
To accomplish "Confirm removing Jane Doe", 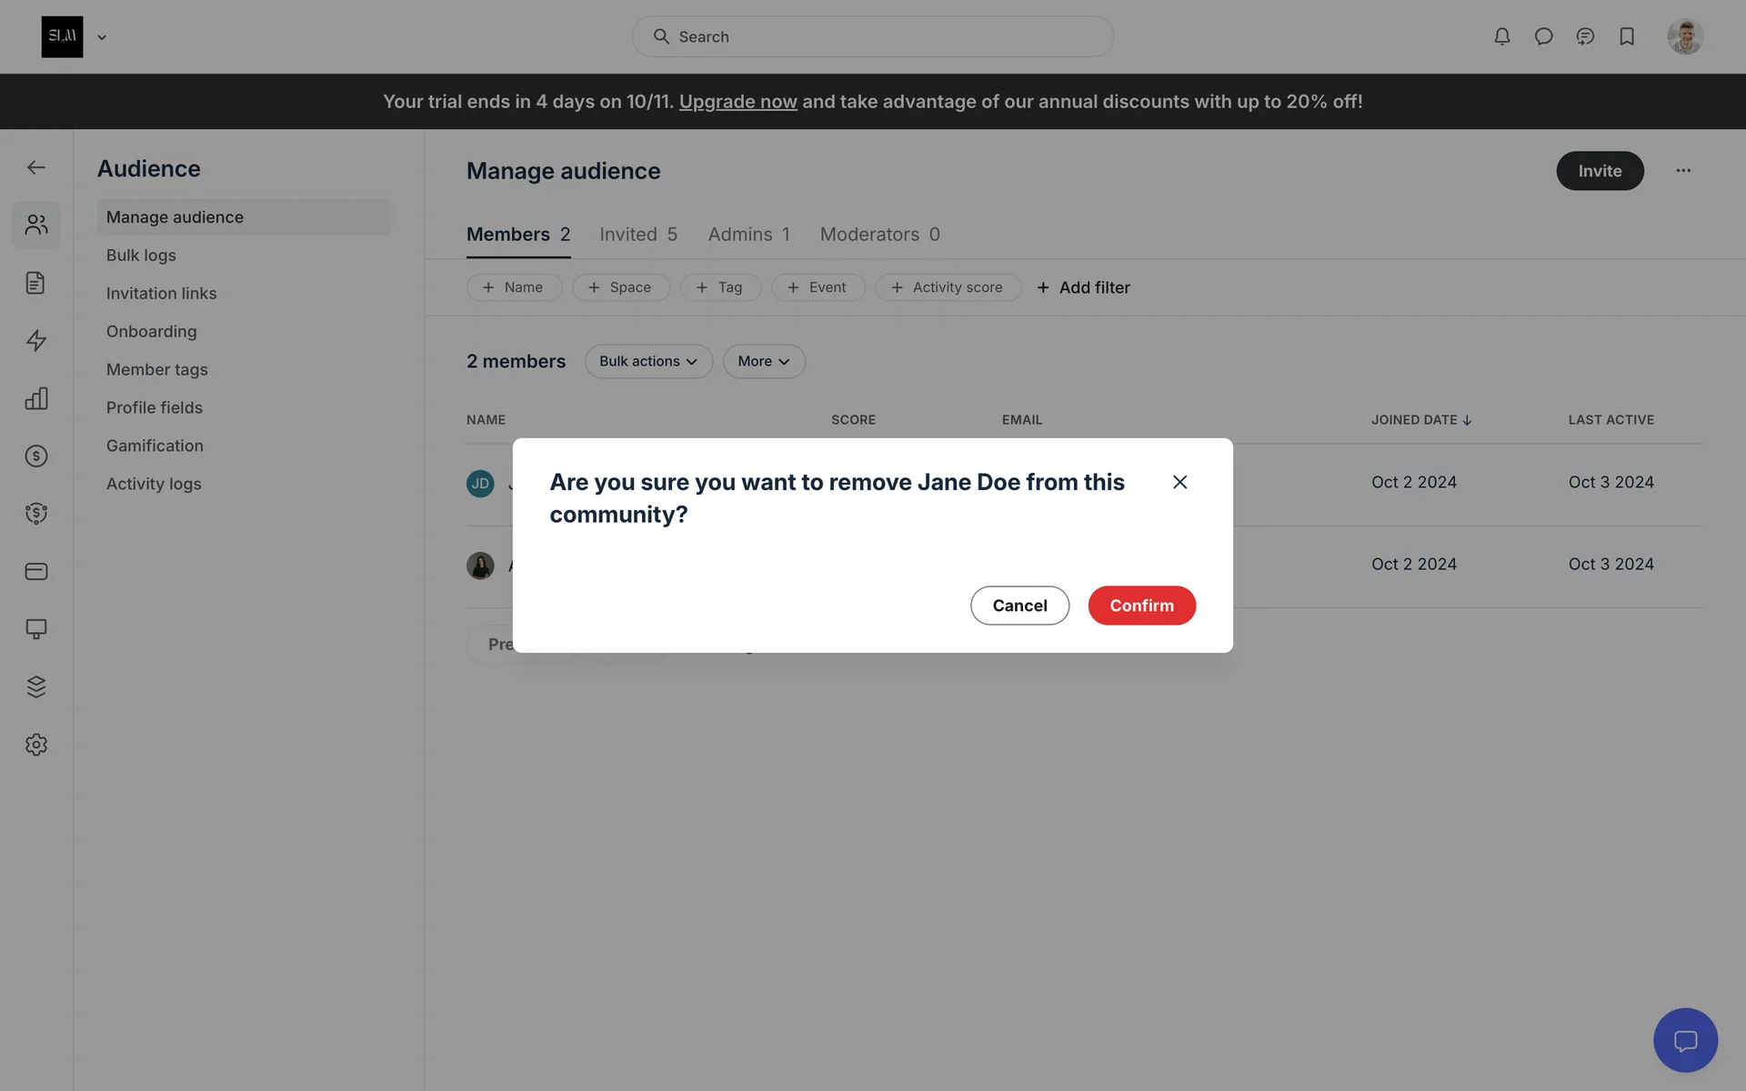I will [x=1141, y=606].
